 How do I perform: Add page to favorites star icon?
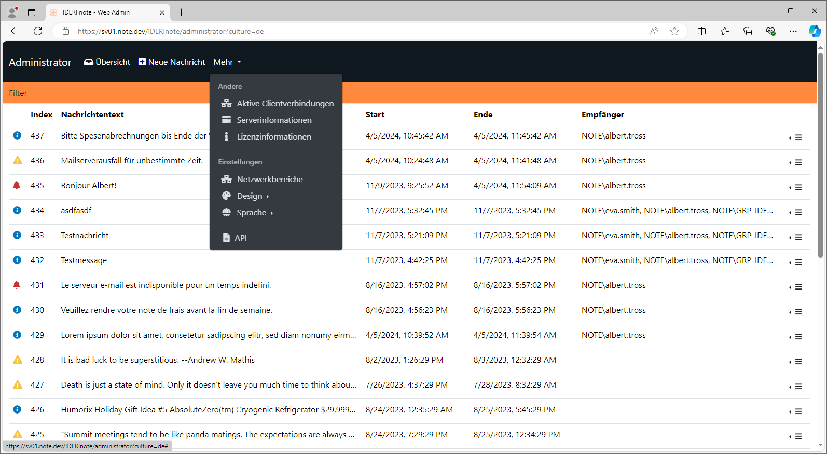[x=674, y=31]
